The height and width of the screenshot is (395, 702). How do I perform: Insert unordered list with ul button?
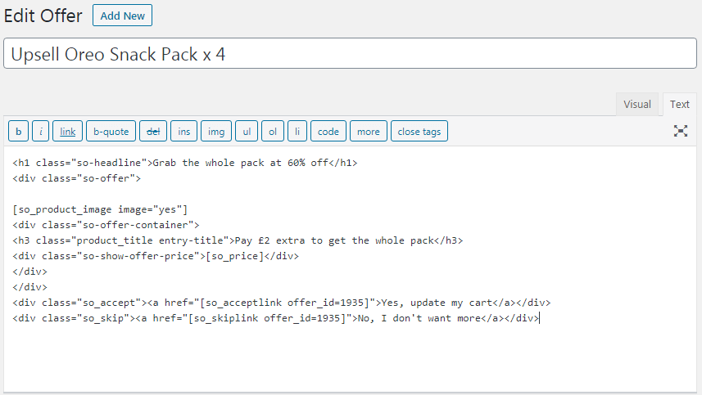[247, 132]
